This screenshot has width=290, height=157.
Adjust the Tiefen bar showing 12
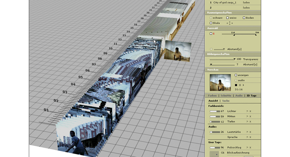215,122
